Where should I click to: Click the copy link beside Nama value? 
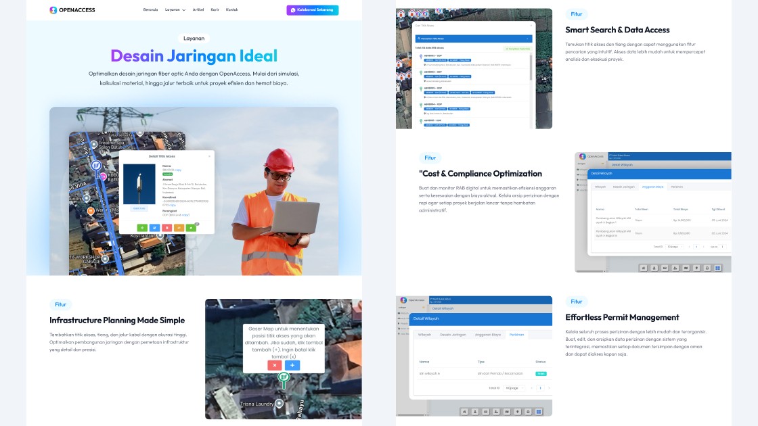coord(178,170)
